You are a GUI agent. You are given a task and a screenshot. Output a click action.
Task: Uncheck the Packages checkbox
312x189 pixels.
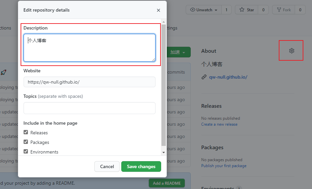pos(26,142)
